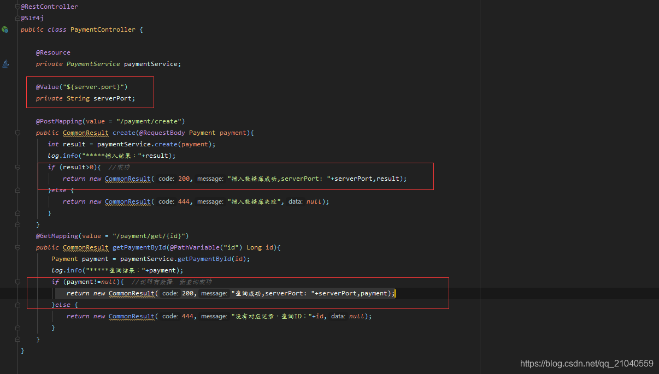Collapse the first }else { fold marker after the result>0 check
The height and width of the screenshot is (374, 659).
[17, 190]
